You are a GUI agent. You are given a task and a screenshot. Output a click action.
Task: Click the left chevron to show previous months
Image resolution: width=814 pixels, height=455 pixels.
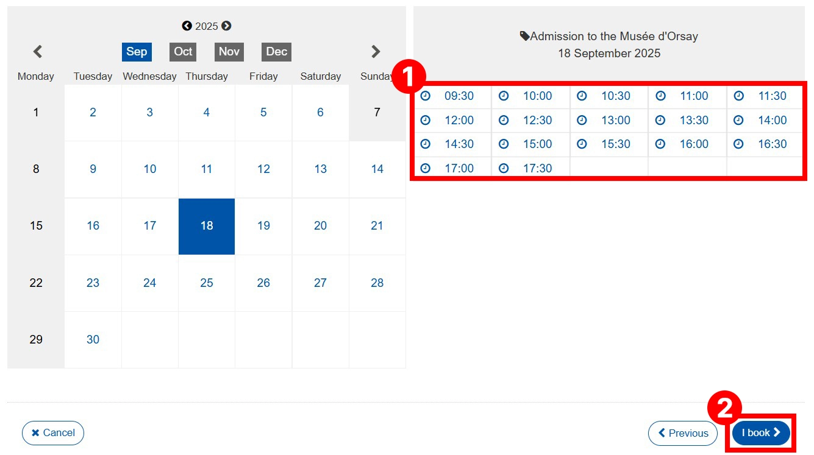coord(38,52)
